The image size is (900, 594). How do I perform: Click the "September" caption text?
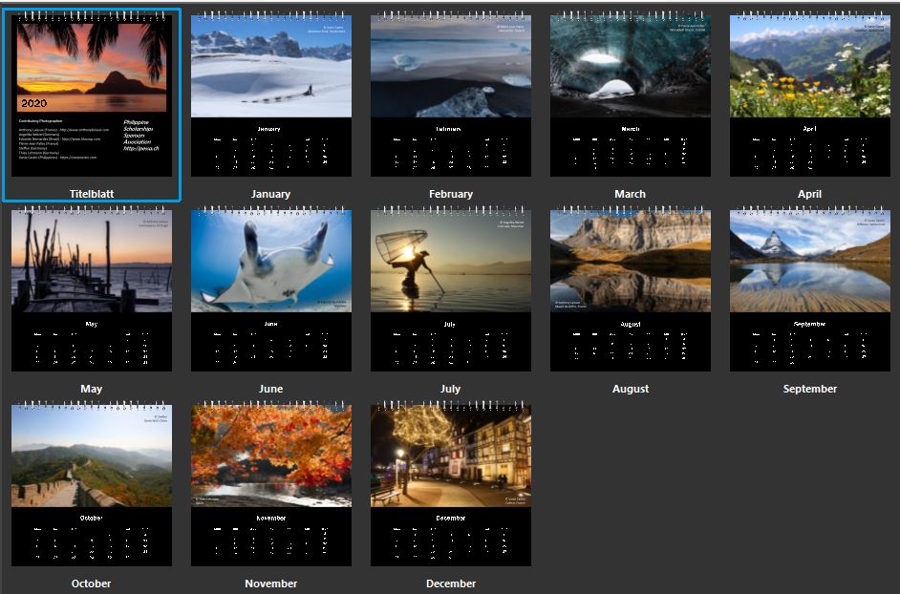809,389
